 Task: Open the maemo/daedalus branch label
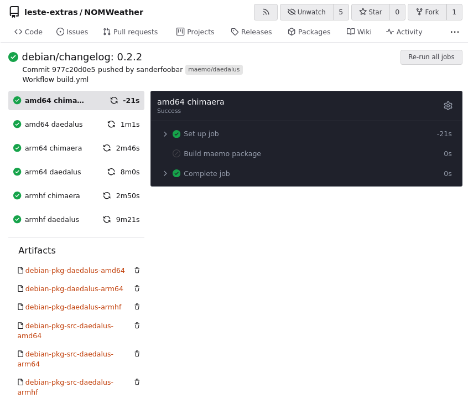[x=214, y=70]
